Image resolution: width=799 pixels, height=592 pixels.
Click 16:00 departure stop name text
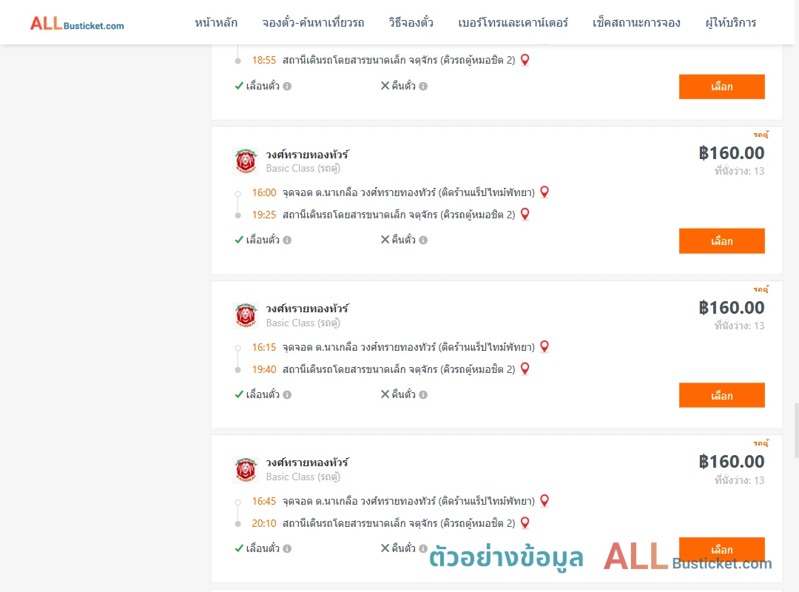[408, 192]
